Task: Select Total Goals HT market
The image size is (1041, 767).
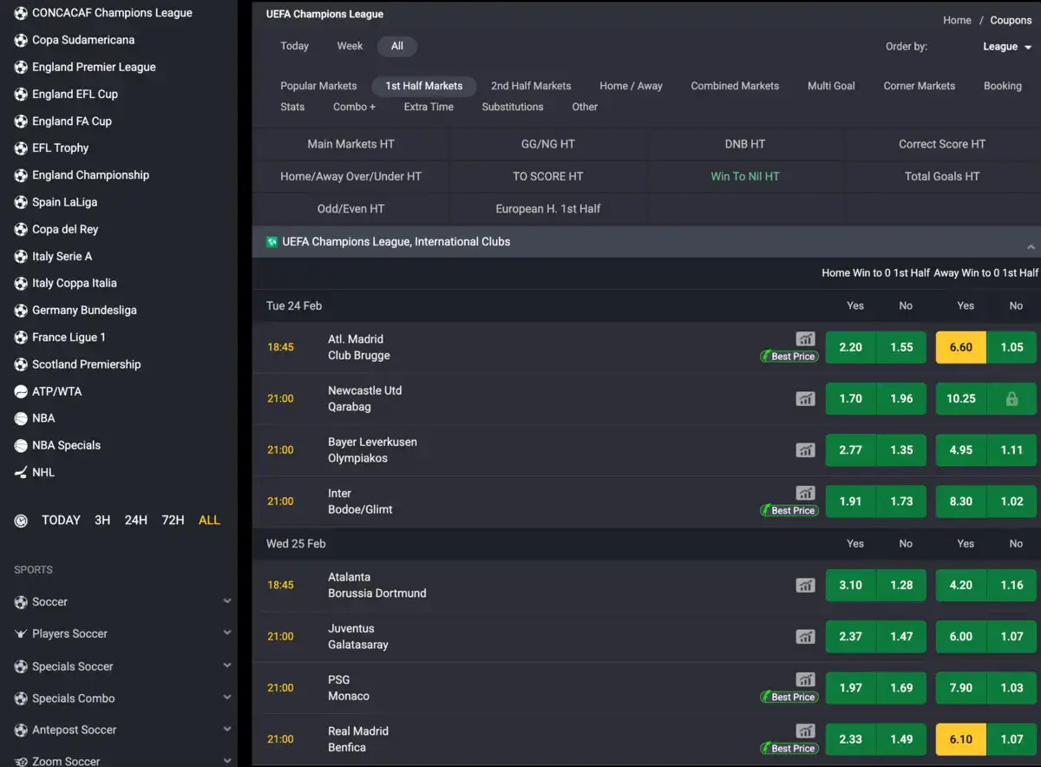Action: pyautogui.click(x=942, y=176)
